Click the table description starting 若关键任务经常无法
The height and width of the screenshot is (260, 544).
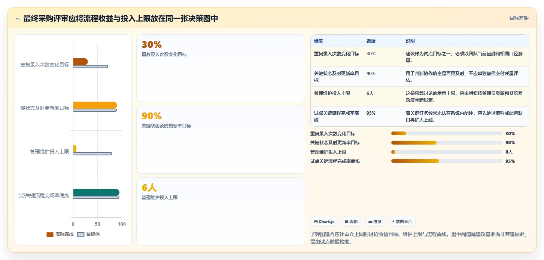[x=464, y=117]
